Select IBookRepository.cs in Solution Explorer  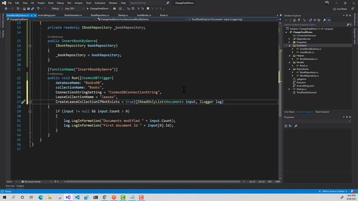[x=309, y=76]
